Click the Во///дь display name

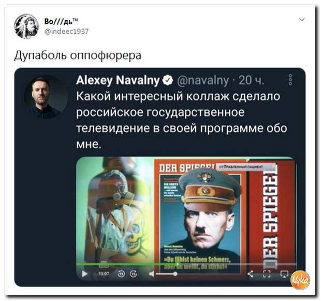coord(61,21)
